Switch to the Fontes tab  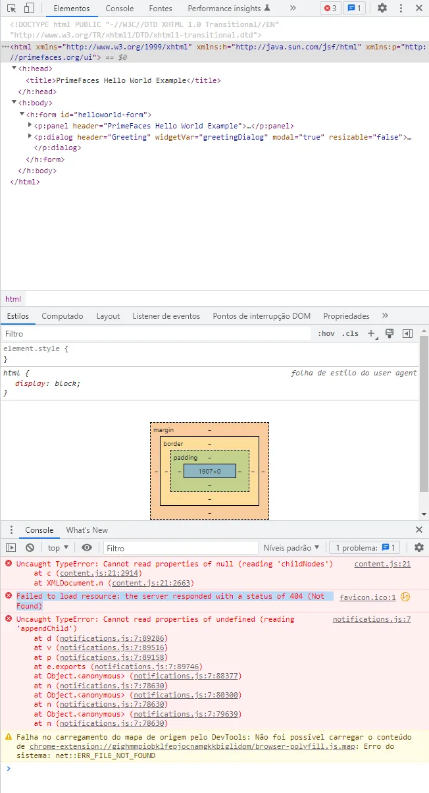click(161, 9)
